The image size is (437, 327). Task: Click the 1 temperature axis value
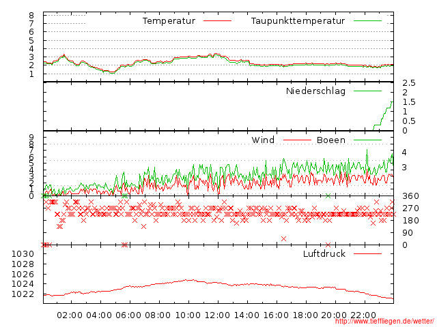[31, 74]
